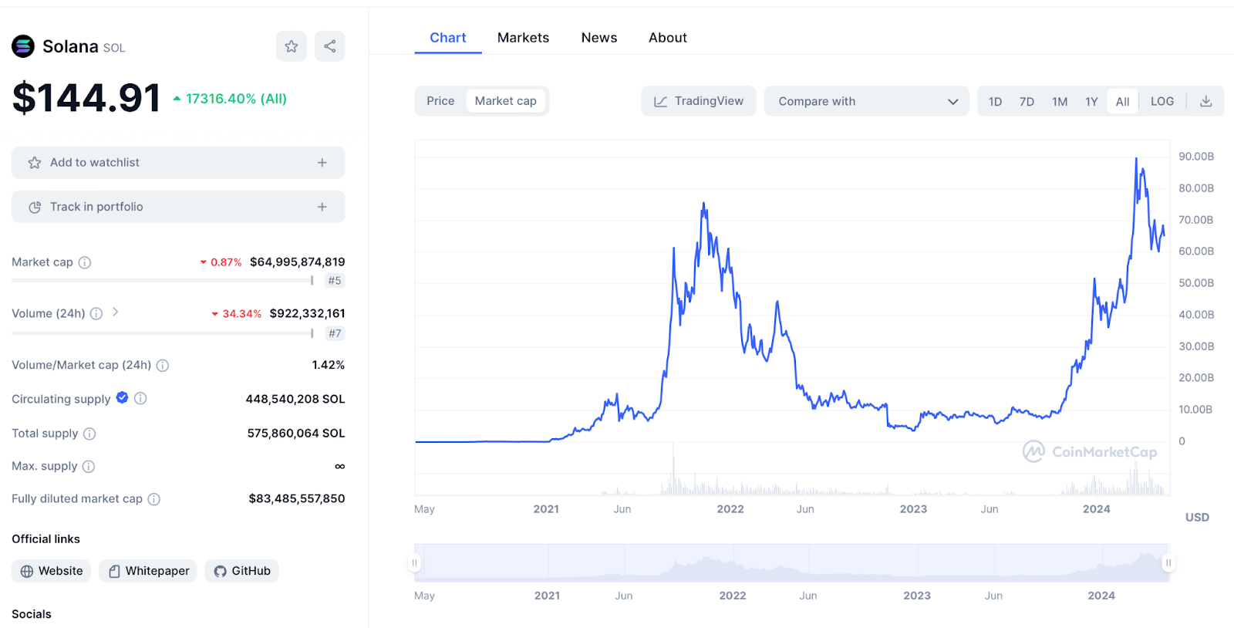Toggle LOG scale on chart

click(1162, 101)
